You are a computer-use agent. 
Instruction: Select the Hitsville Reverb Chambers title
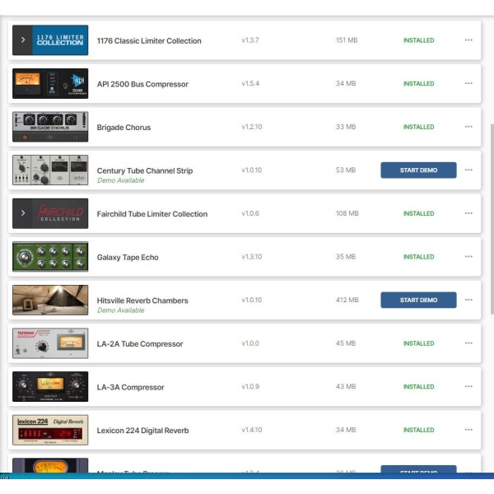pyautogui.click(x=142, y=301)
